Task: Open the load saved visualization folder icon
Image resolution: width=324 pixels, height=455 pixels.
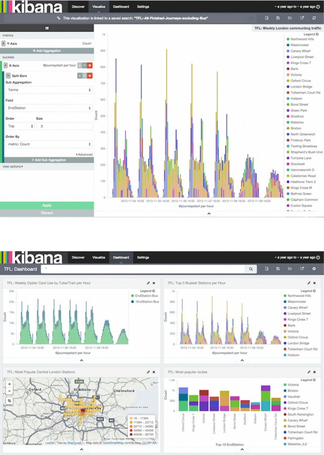Action: click(x=290, y=18)
